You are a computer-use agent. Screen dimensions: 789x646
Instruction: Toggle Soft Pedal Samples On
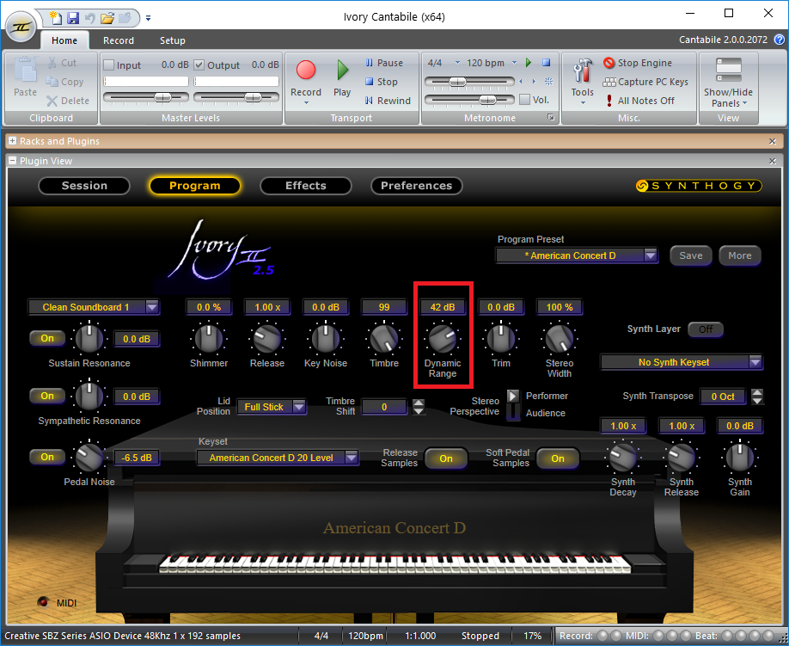pyautogui.click(x=558, y=458)
